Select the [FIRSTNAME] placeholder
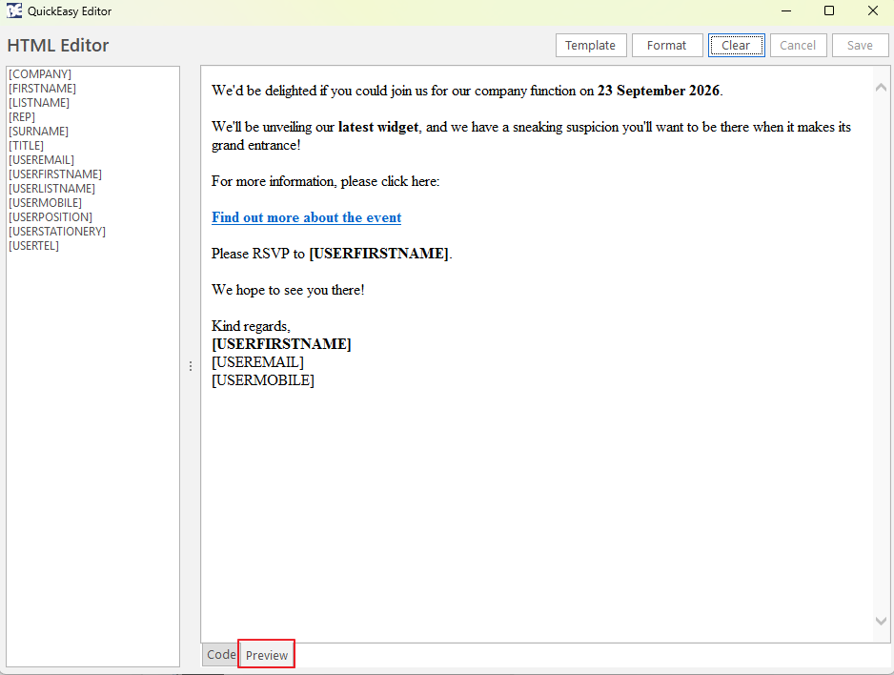Viewport: 894px width, 675px height. [x=42, y=89]
